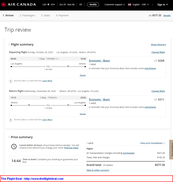The image size is (173, 182).
Task: Open Customer support menu
Action: 115,4
